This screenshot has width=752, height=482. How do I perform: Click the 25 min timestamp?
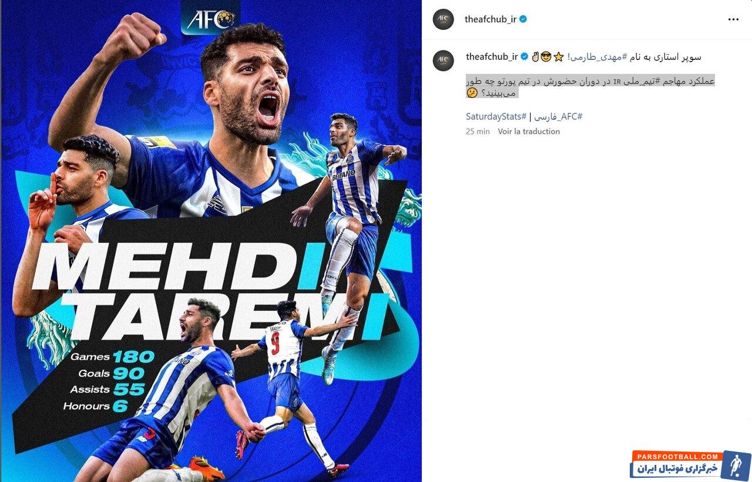pos(478,132)
